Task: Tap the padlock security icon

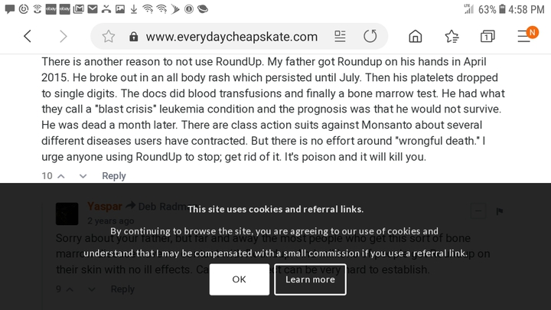Action: click(x=133, y=37)
